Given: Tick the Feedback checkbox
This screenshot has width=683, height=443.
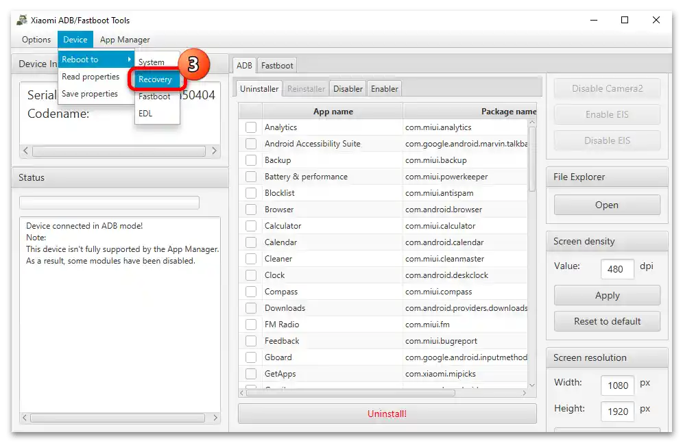Looking at the screenshot, I should click(251, 341).
